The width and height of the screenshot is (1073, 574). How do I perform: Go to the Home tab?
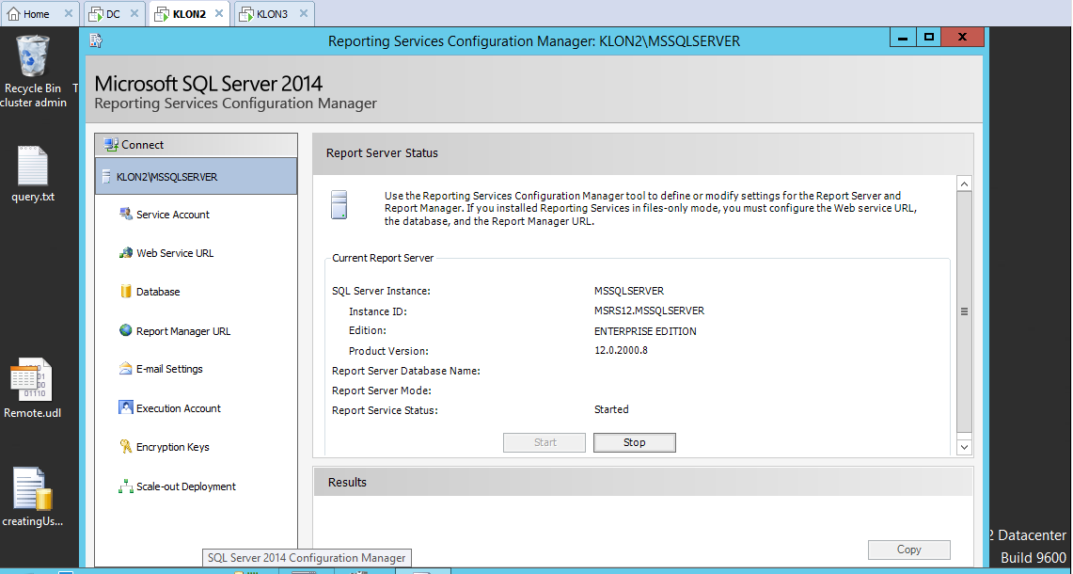[37, 14]
